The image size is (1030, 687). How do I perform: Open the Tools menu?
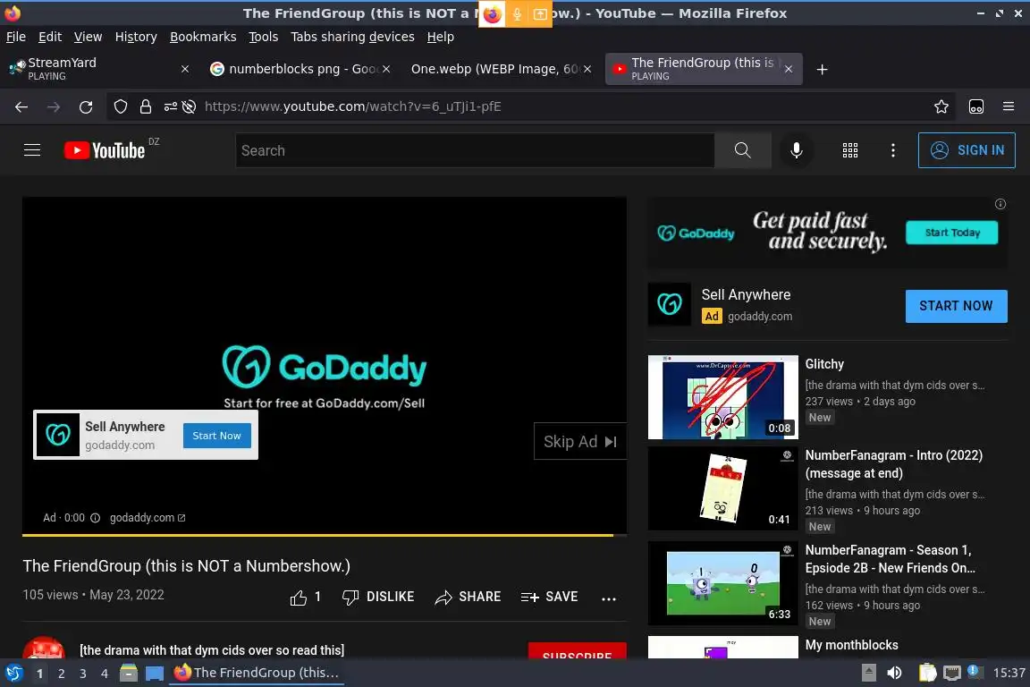tap(264, 37)
